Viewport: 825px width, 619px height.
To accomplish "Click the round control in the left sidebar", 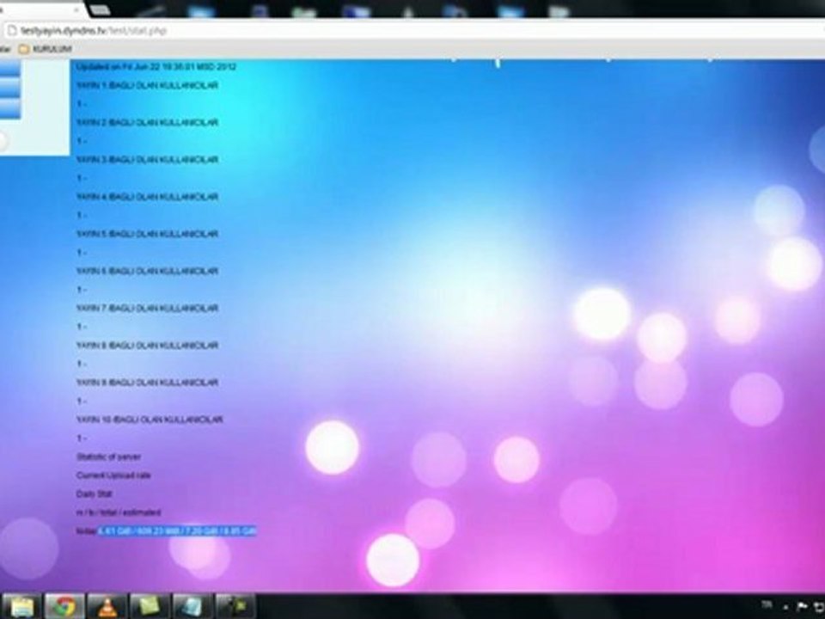I will click(x=3, y=140).
